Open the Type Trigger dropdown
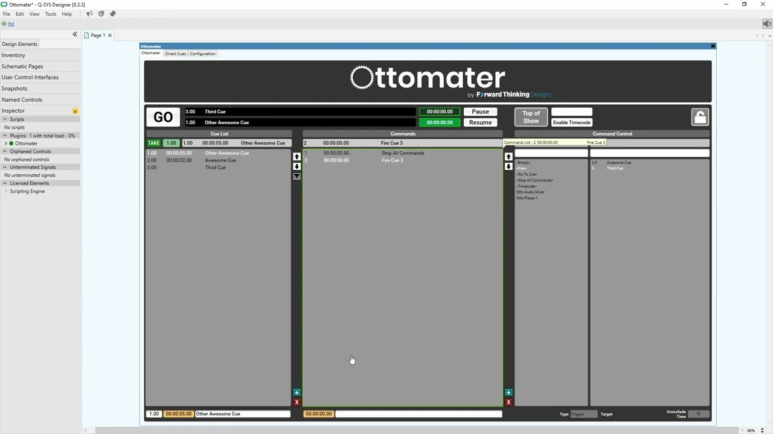The image size is (773, 434). (583, 414)
